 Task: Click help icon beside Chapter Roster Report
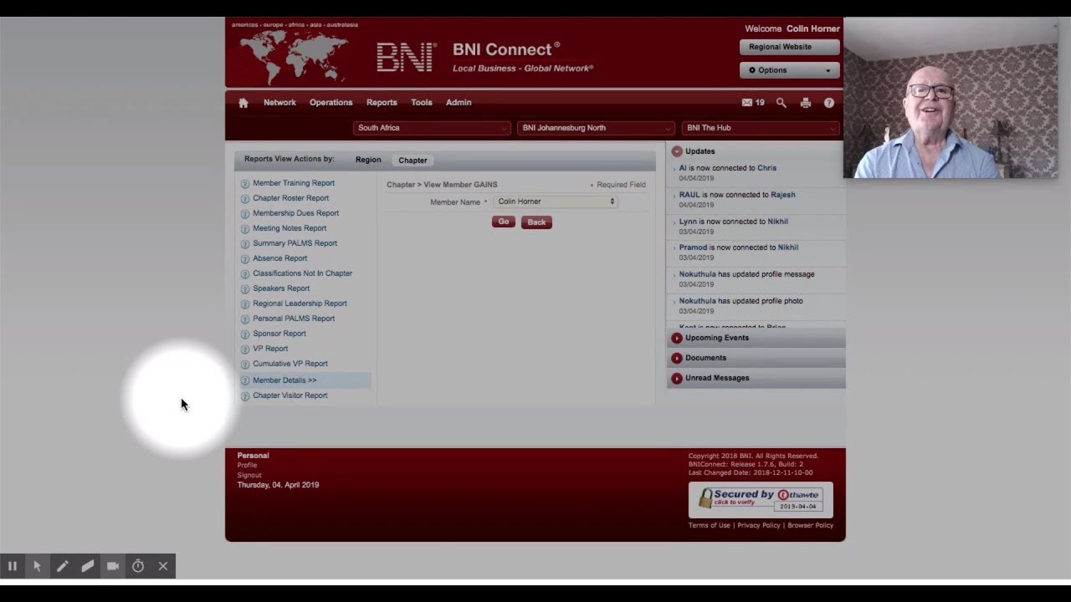click(x=245, y=199)
